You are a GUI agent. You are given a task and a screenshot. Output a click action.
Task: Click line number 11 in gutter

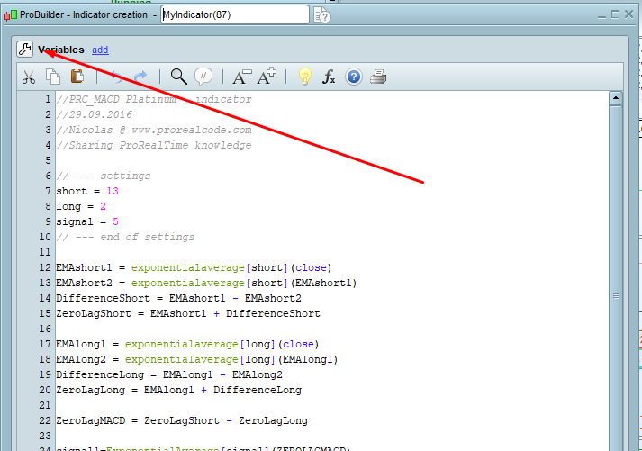(x=45, y=252)
